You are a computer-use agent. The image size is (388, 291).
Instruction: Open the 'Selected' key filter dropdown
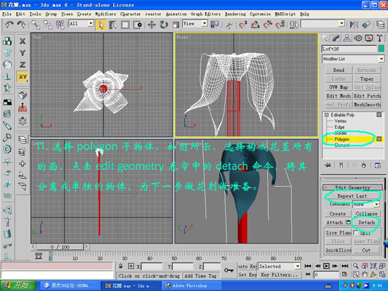(297, 266)
